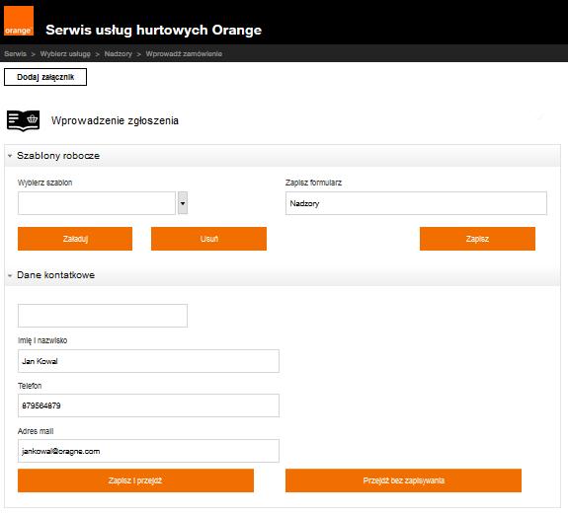
Task: Click the Wybierz szablon combo field
Action: point(97,203)
